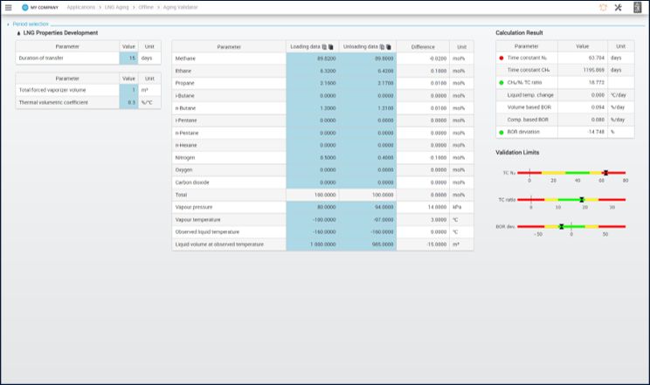Click the TC N₂ validation gauge marker
Image resolution: width=650 pixels, height=385 pixels.
605,173
